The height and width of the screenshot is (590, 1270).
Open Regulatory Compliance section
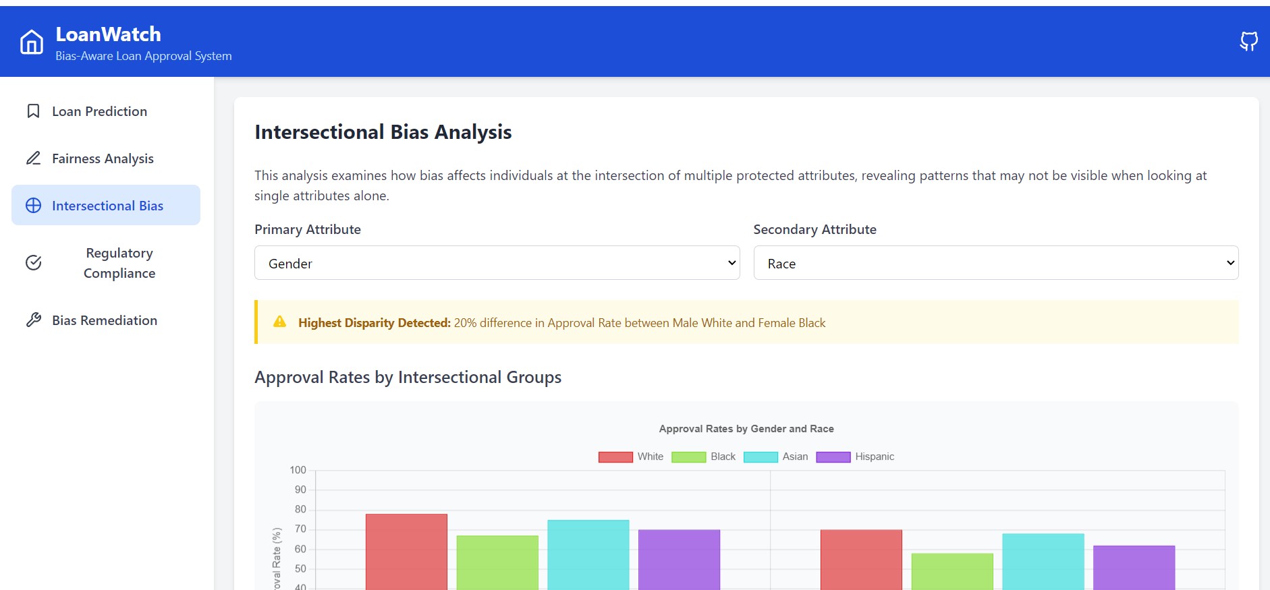[x=106, y=263]
